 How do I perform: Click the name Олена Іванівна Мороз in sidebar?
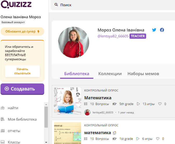click(21, 17)
